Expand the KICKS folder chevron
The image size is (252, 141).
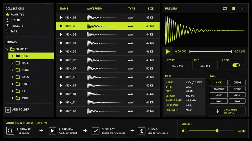pos(12,56)
